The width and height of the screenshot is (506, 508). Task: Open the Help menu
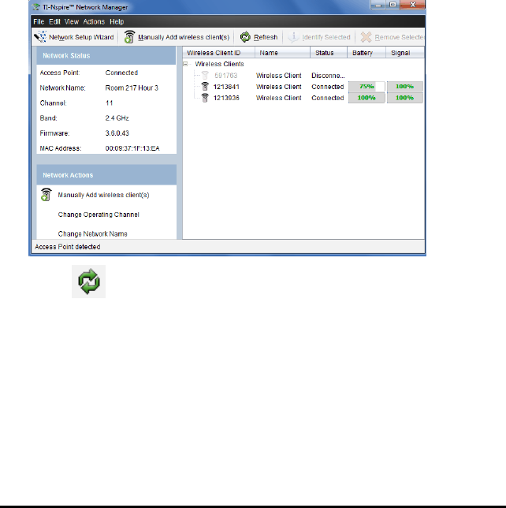(117, 22)
